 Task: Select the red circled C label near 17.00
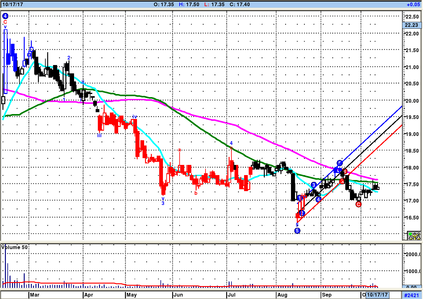tap(359, 204)
